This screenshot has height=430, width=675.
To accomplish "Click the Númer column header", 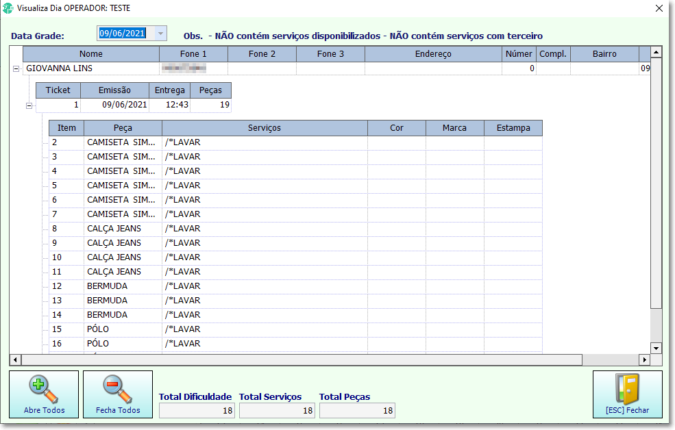I will (519, 53).
